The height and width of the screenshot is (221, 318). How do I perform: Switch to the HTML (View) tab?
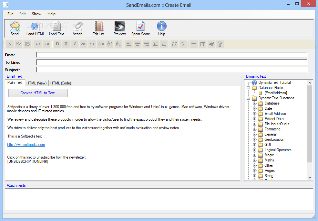click(36, 83)
